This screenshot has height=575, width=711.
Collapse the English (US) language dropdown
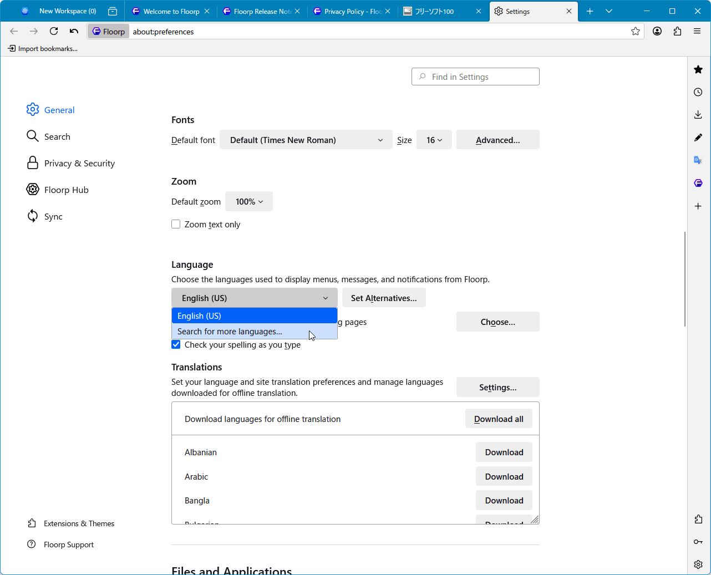point(255,298)
